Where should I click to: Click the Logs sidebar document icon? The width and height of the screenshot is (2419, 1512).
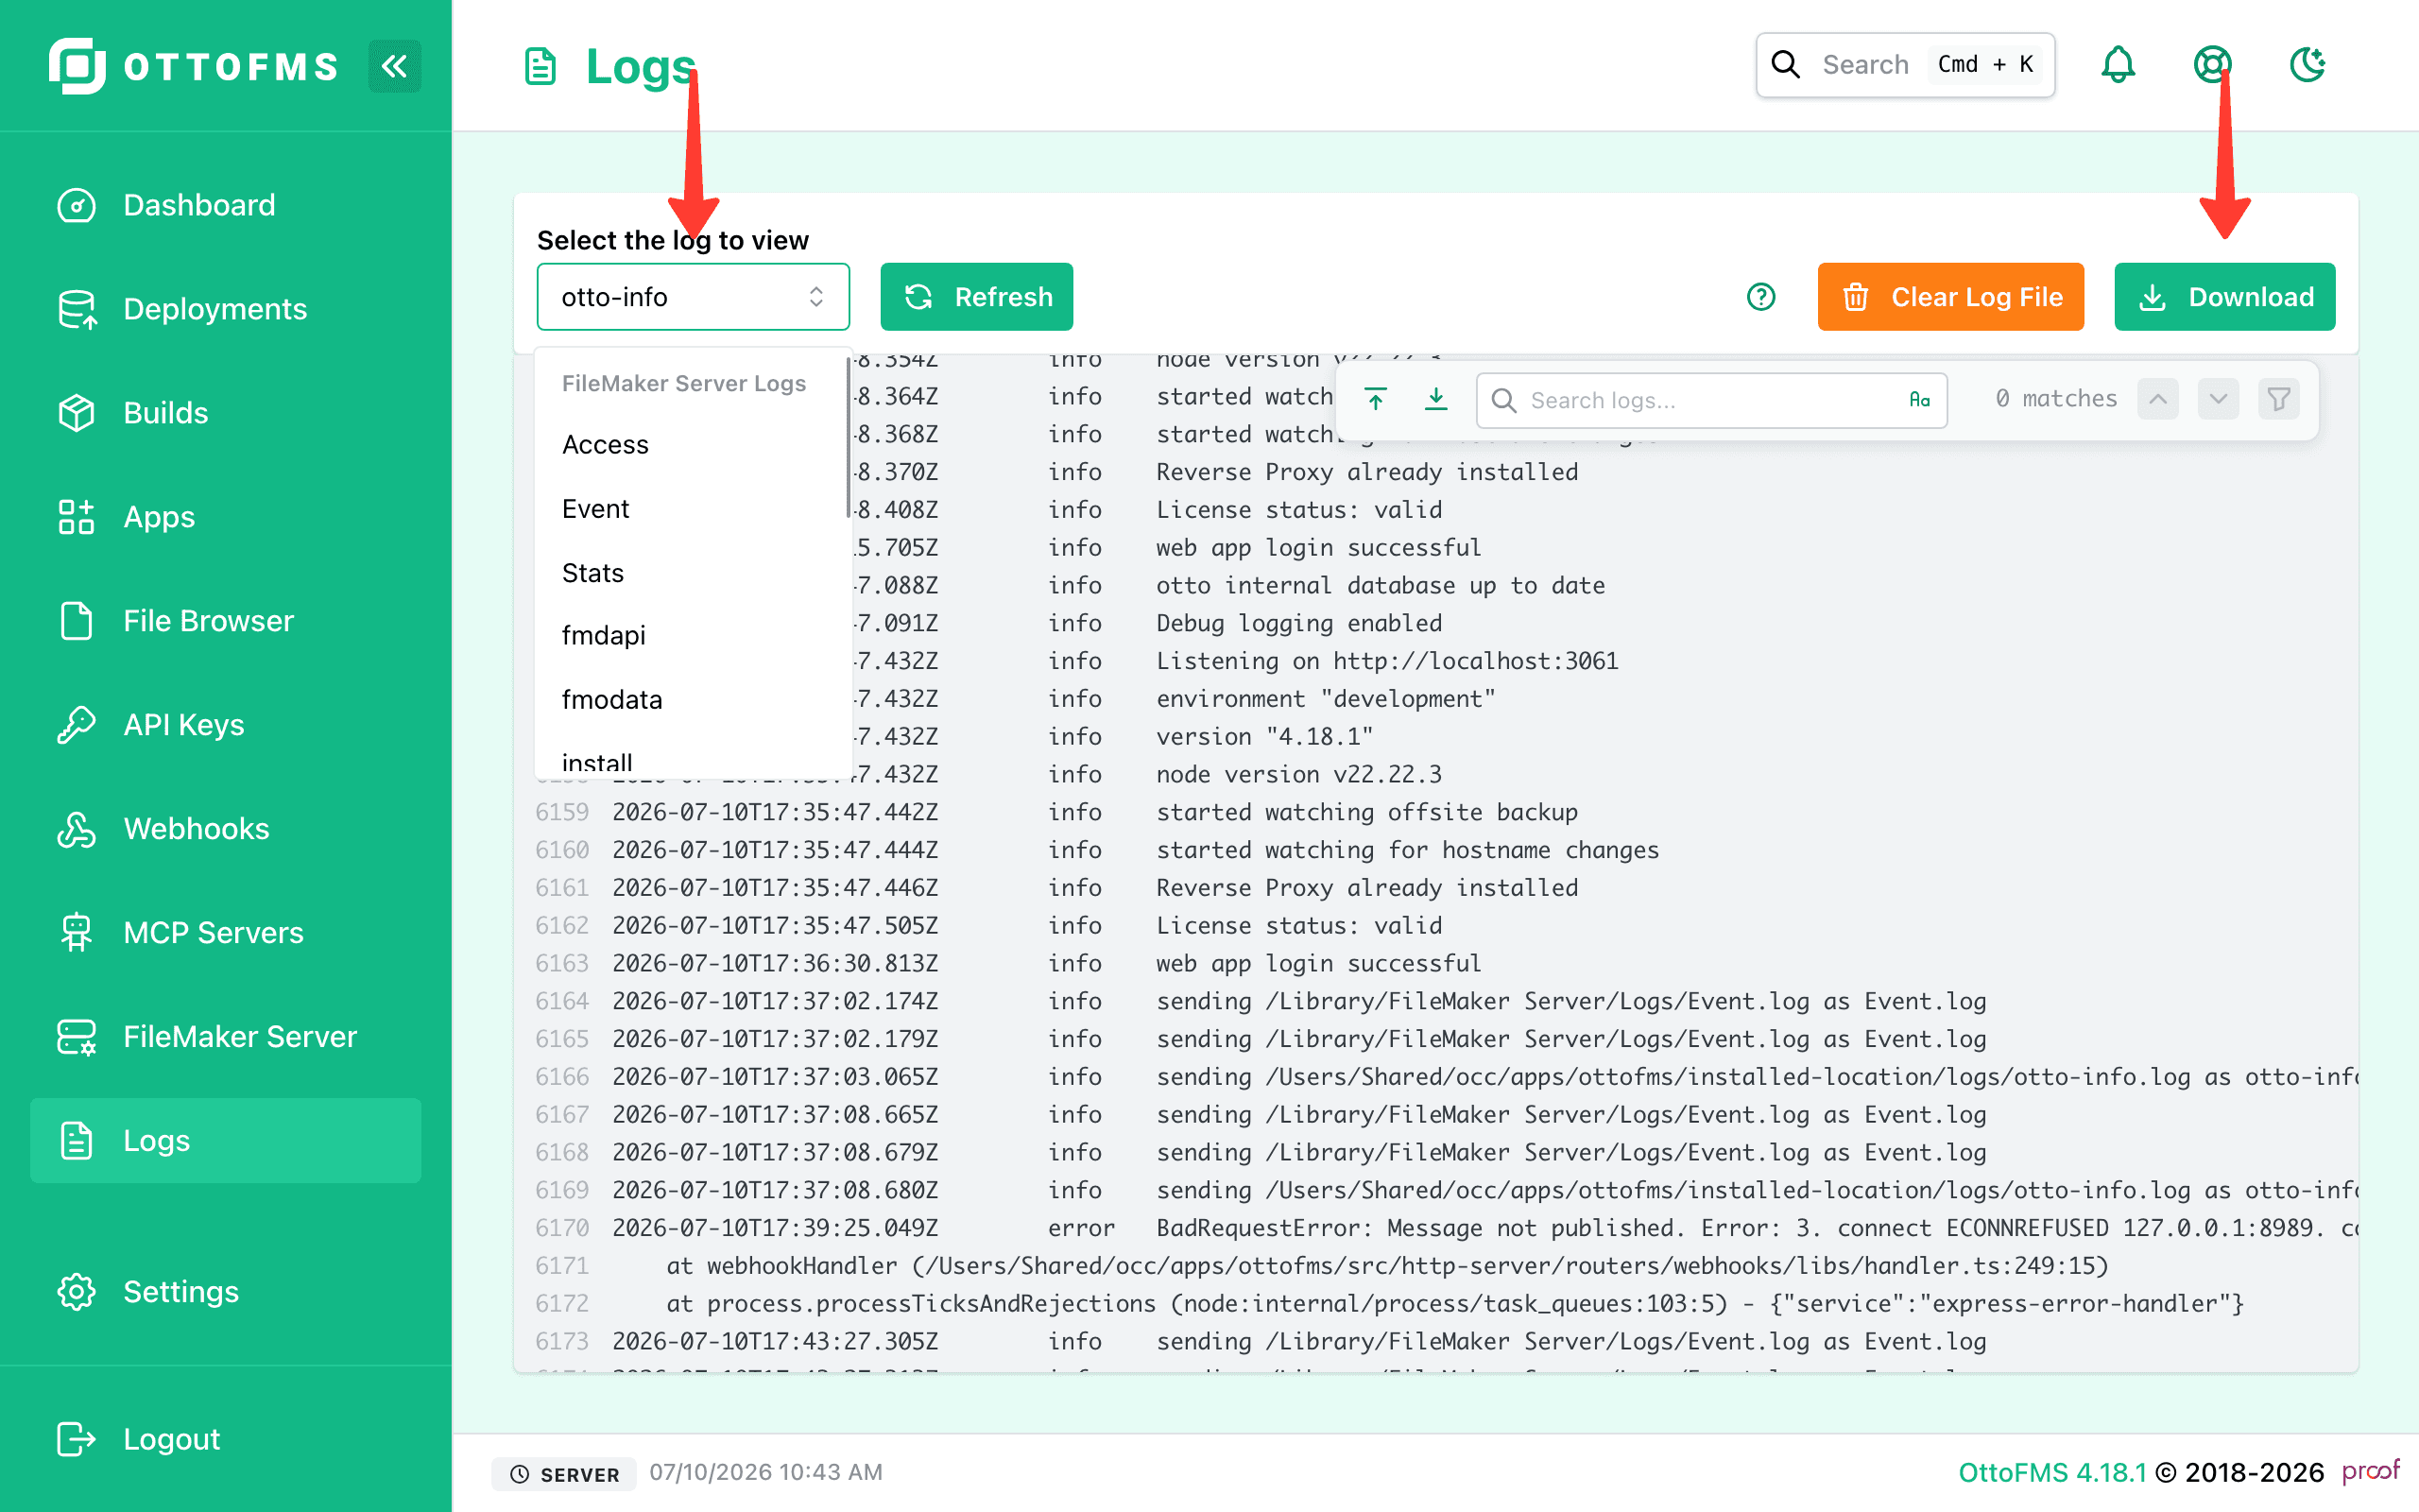(76, 1141)
